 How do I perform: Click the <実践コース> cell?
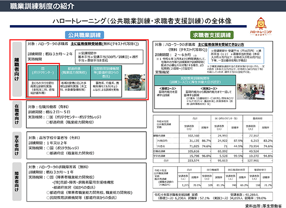pos(209,97)
